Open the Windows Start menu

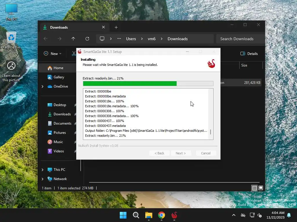click(x=123, y=215)
